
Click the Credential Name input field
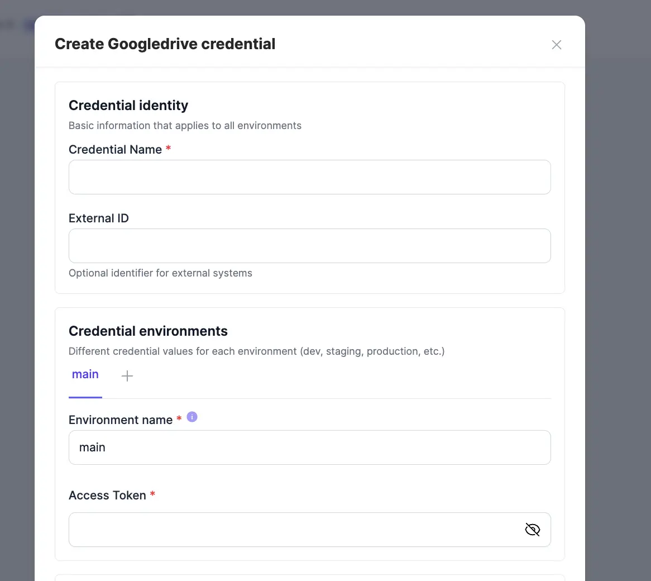[310, 177]
